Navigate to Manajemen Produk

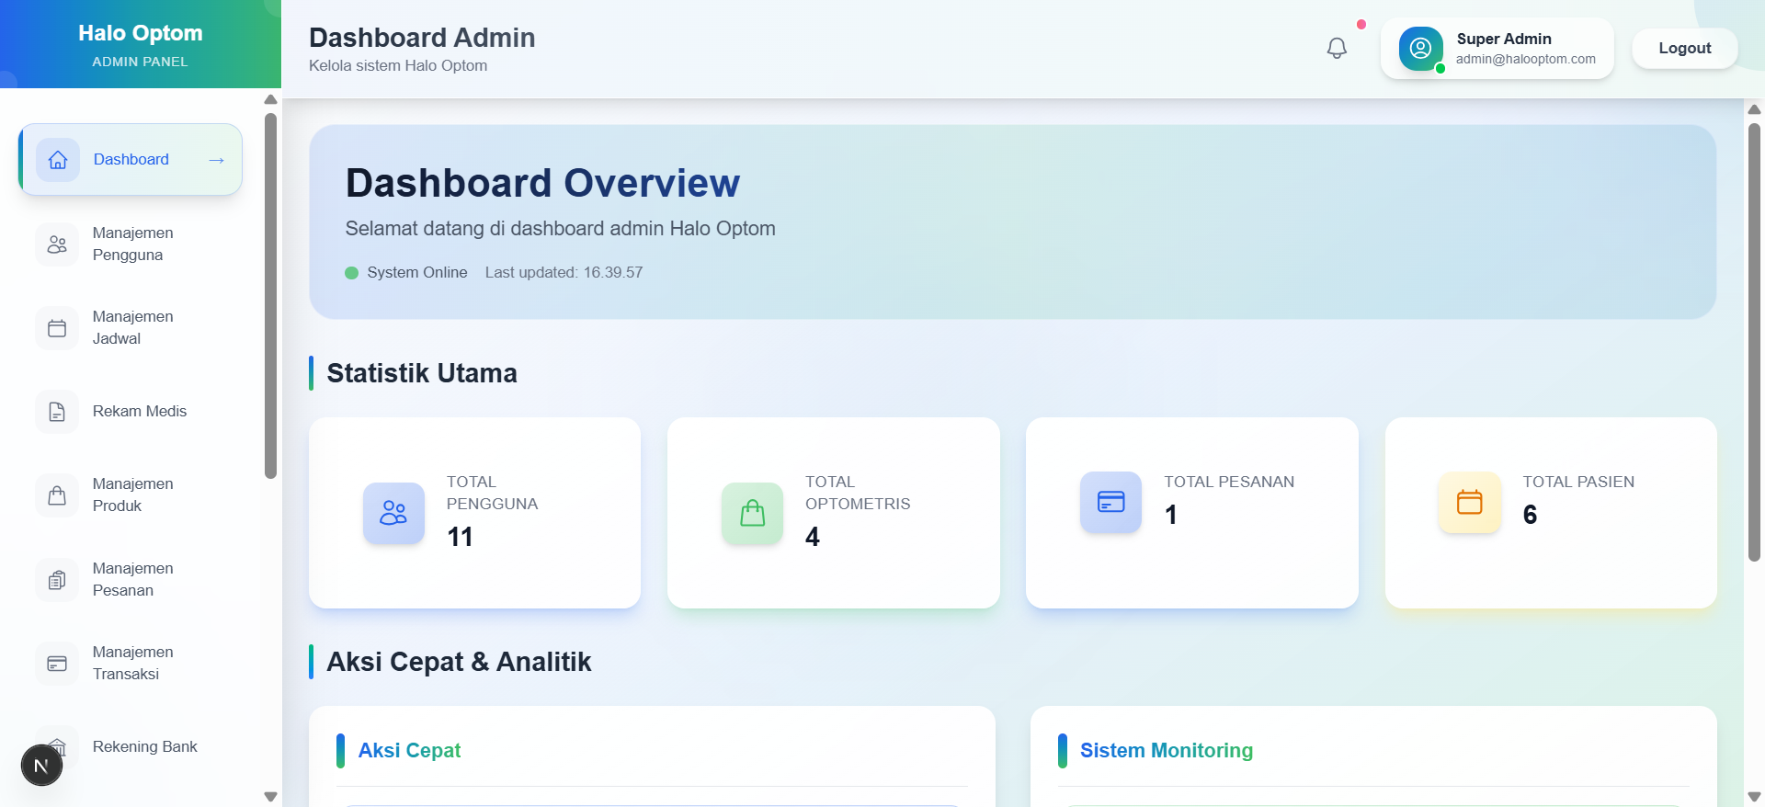pos(131,495)
